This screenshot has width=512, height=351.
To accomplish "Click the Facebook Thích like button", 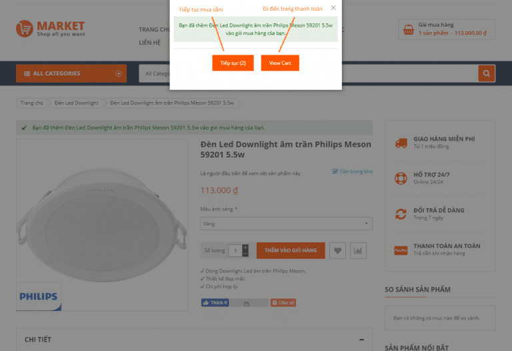I will click(x=215, y=303).
